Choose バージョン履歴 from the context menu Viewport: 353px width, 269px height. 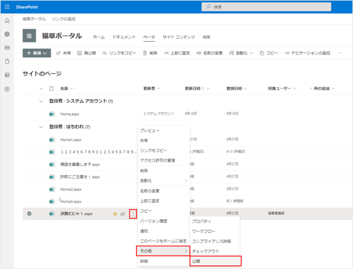tap(153, 221)
